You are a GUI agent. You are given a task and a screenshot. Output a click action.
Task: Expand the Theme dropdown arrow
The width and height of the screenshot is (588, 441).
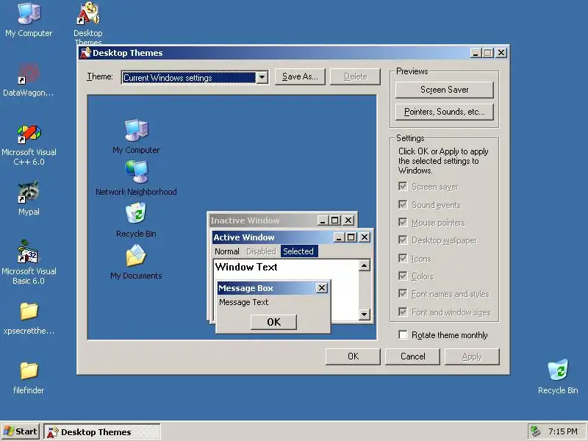pos(262,78)
